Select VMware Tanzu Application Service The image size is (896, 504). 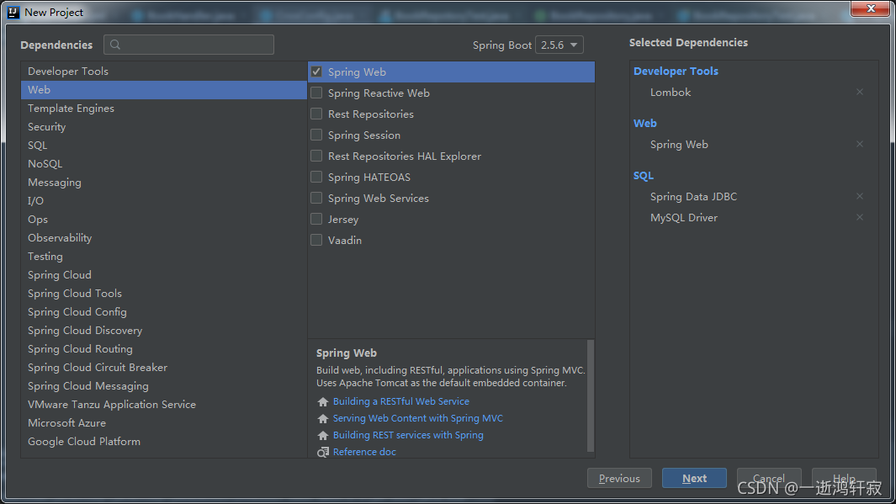pos(164,405)
